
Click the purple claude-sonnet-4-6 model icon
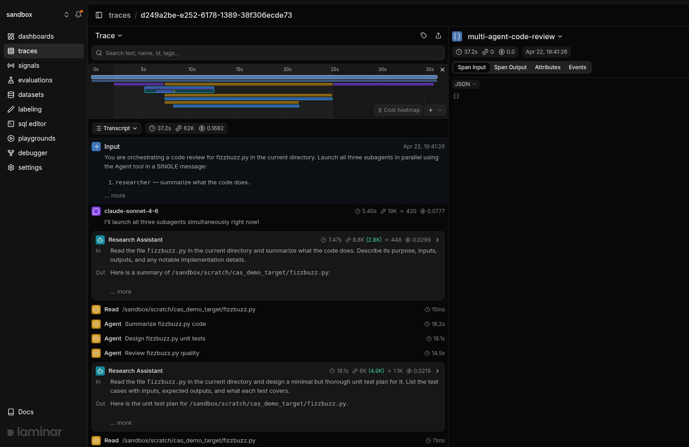click(96, 211)
